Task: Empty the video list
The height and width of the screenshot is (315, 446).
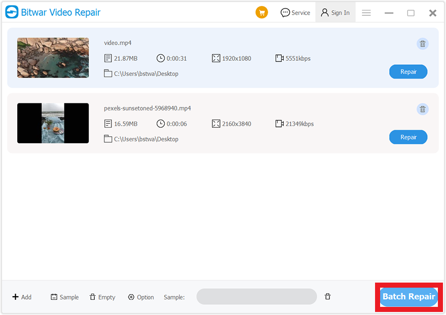Action: click(x=102, y=297)
